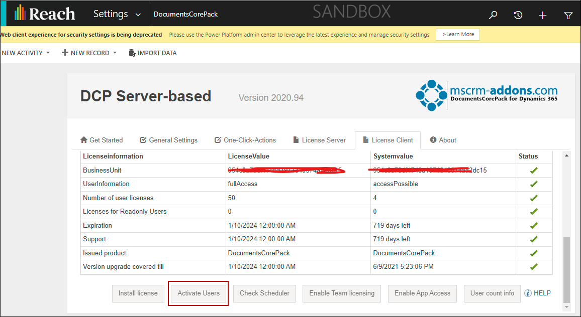Open HELP info icon
Screen dimensions: 581x317
coord(528,293)
